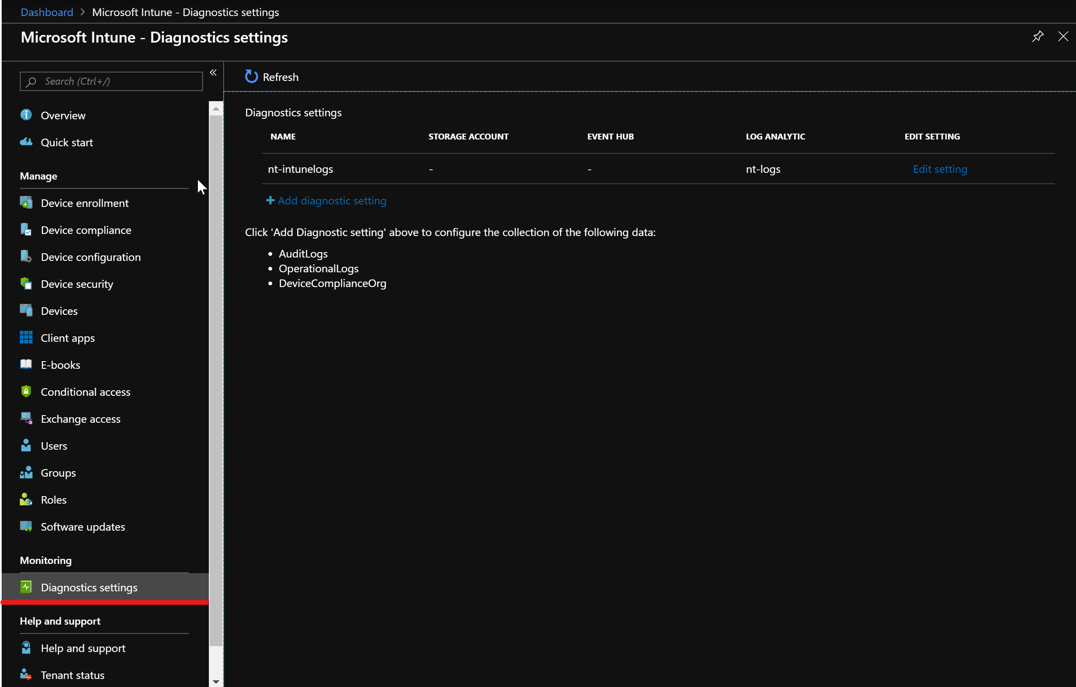Navigate to Dashboard breadcrumb link
The width and height of the screenshot is (1076, 687).
47,12
